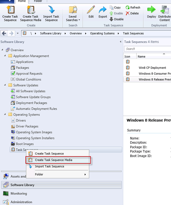The image size is (171, 205).
Task: Select Operating System Installers node icon
Action: click(13, 138)
